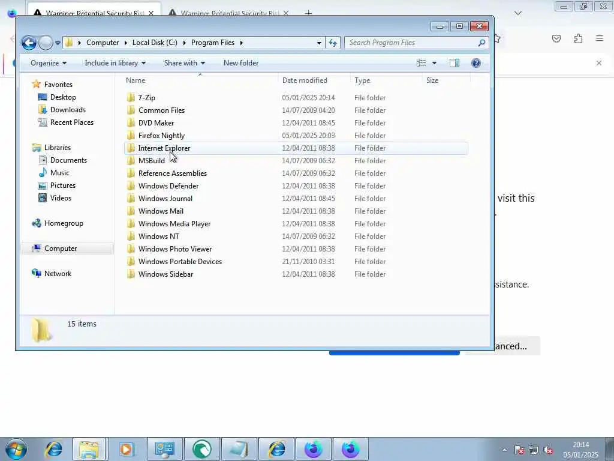Open Action Center flag tray icon
Screen dimensions: 614x461
point(519,450)
